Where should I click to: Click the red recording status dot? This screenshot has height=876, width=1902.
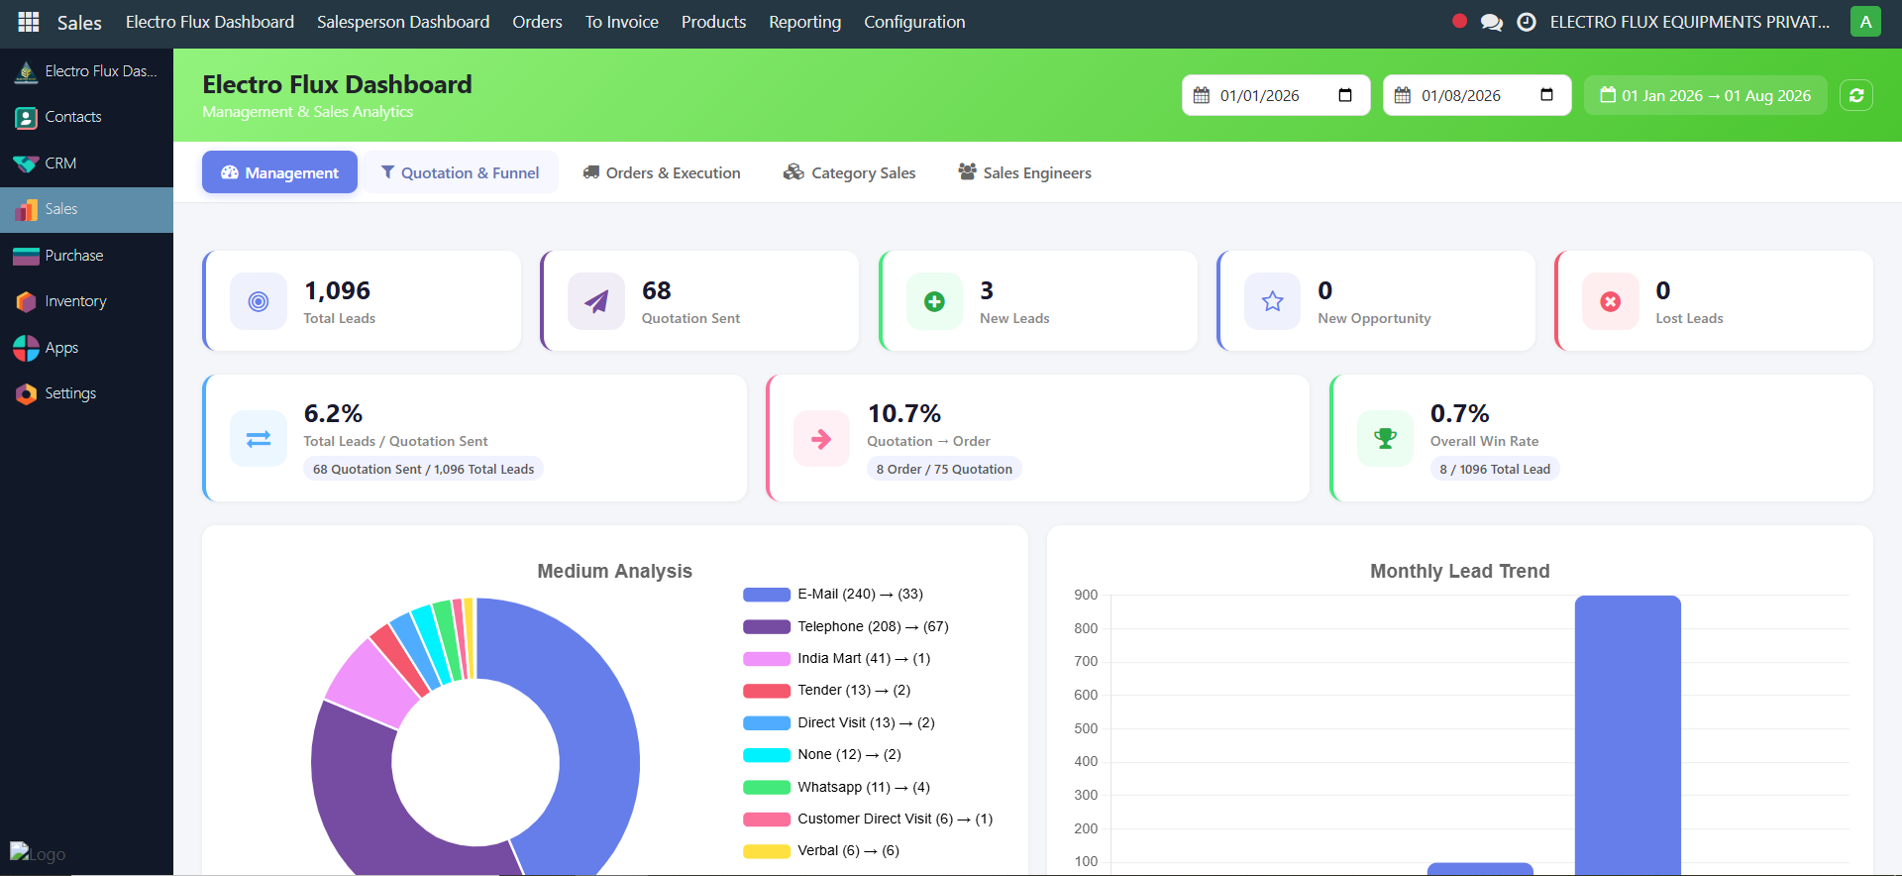pos(1459,21)
